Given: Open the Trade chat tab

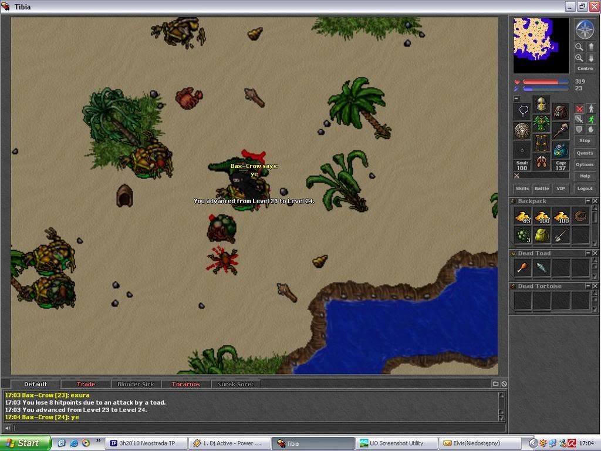Looking at the screenshot, I should (86, 384).
